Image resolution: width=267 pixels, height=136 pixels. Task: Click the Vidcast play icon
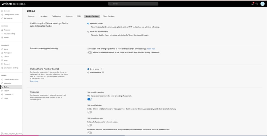2,91
